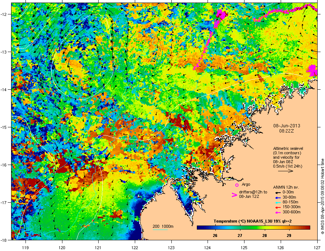Click the '300-600m' depth label

[292, 212]
